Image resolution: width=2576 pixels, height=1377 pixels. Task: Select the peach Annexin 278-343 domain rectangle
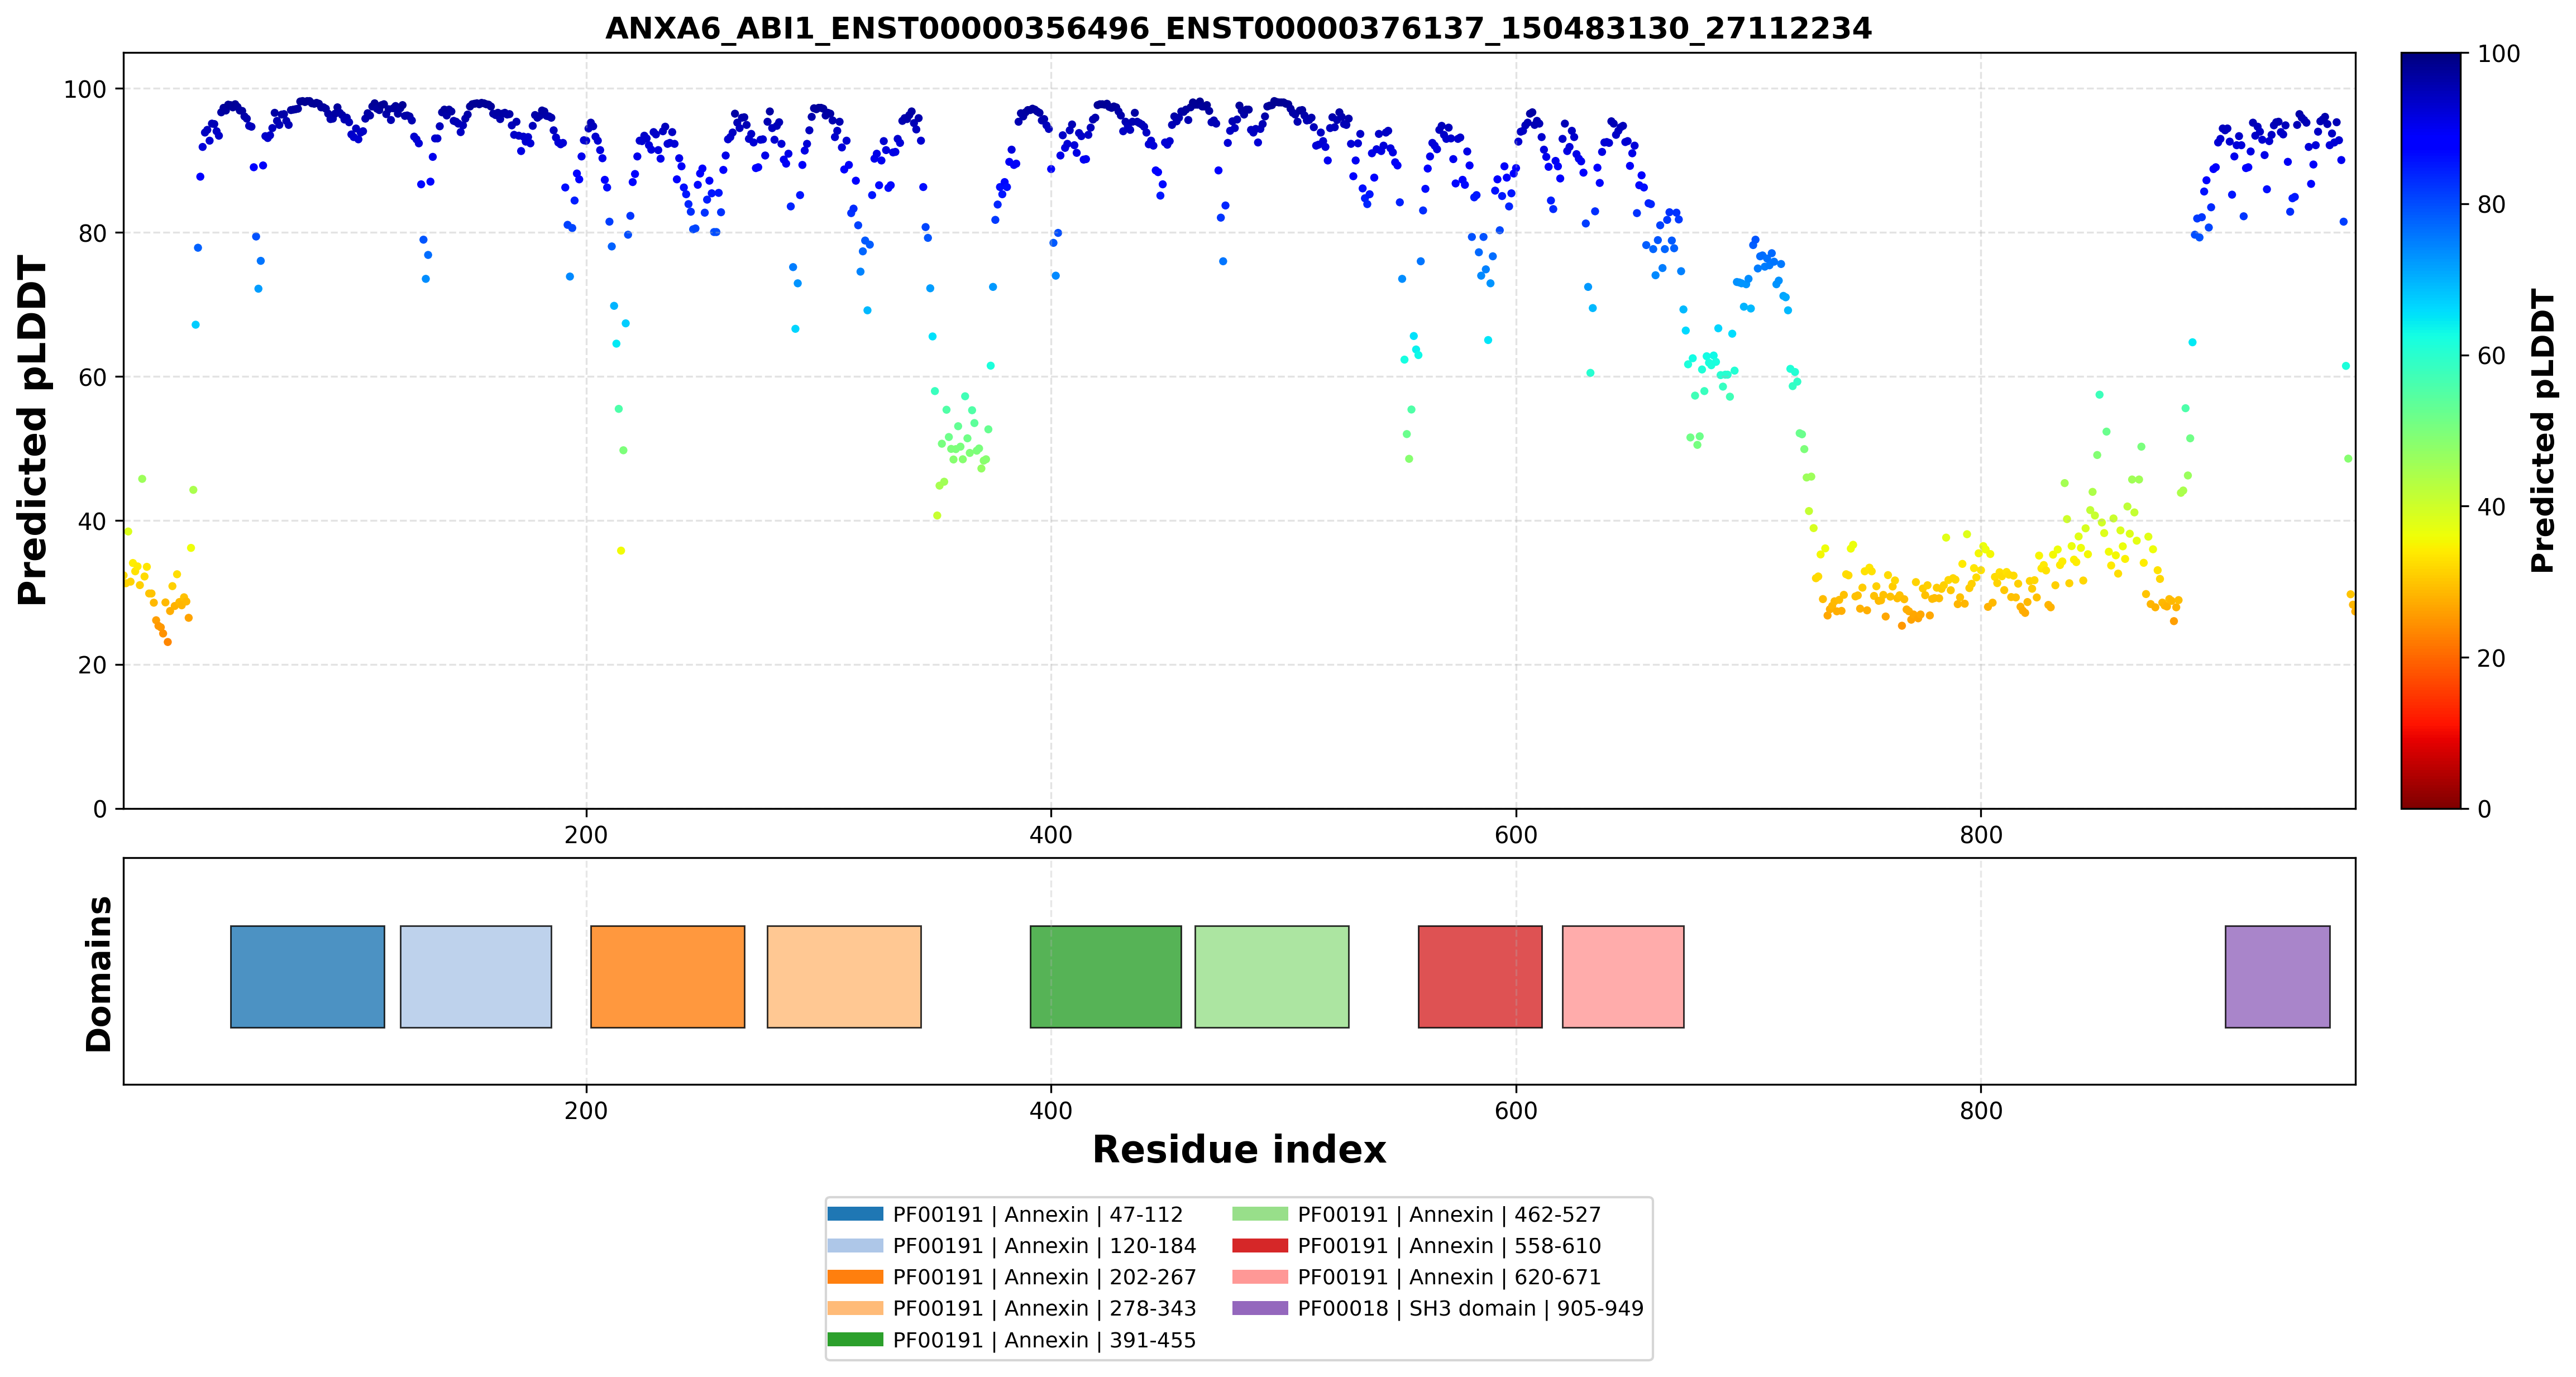844,977
